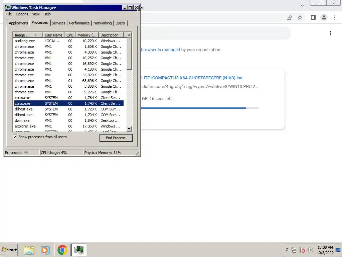Open the Action Center flag tray icon
Screen dimensions: 342x257
click(x=302, y=250)
